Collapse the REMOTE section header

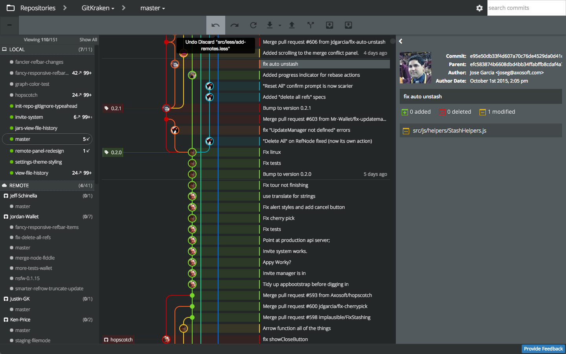47,186
